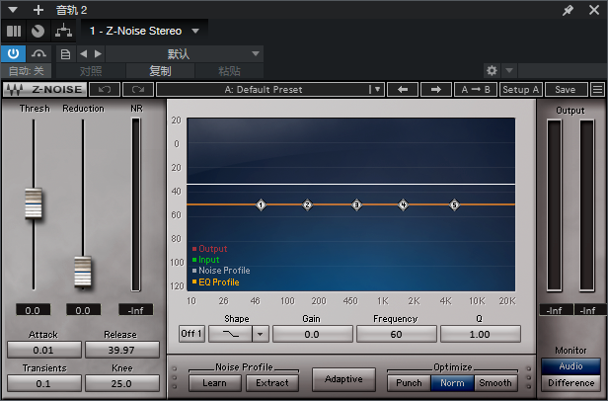Viewport: 608px width, 401px height.
Task: Click the low-shelf Shape icon
Action: tap(231, 334)
